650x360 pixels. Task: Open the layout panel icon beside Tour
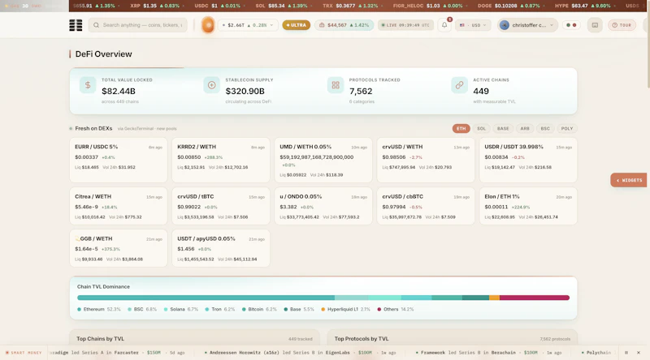[595, 25]
